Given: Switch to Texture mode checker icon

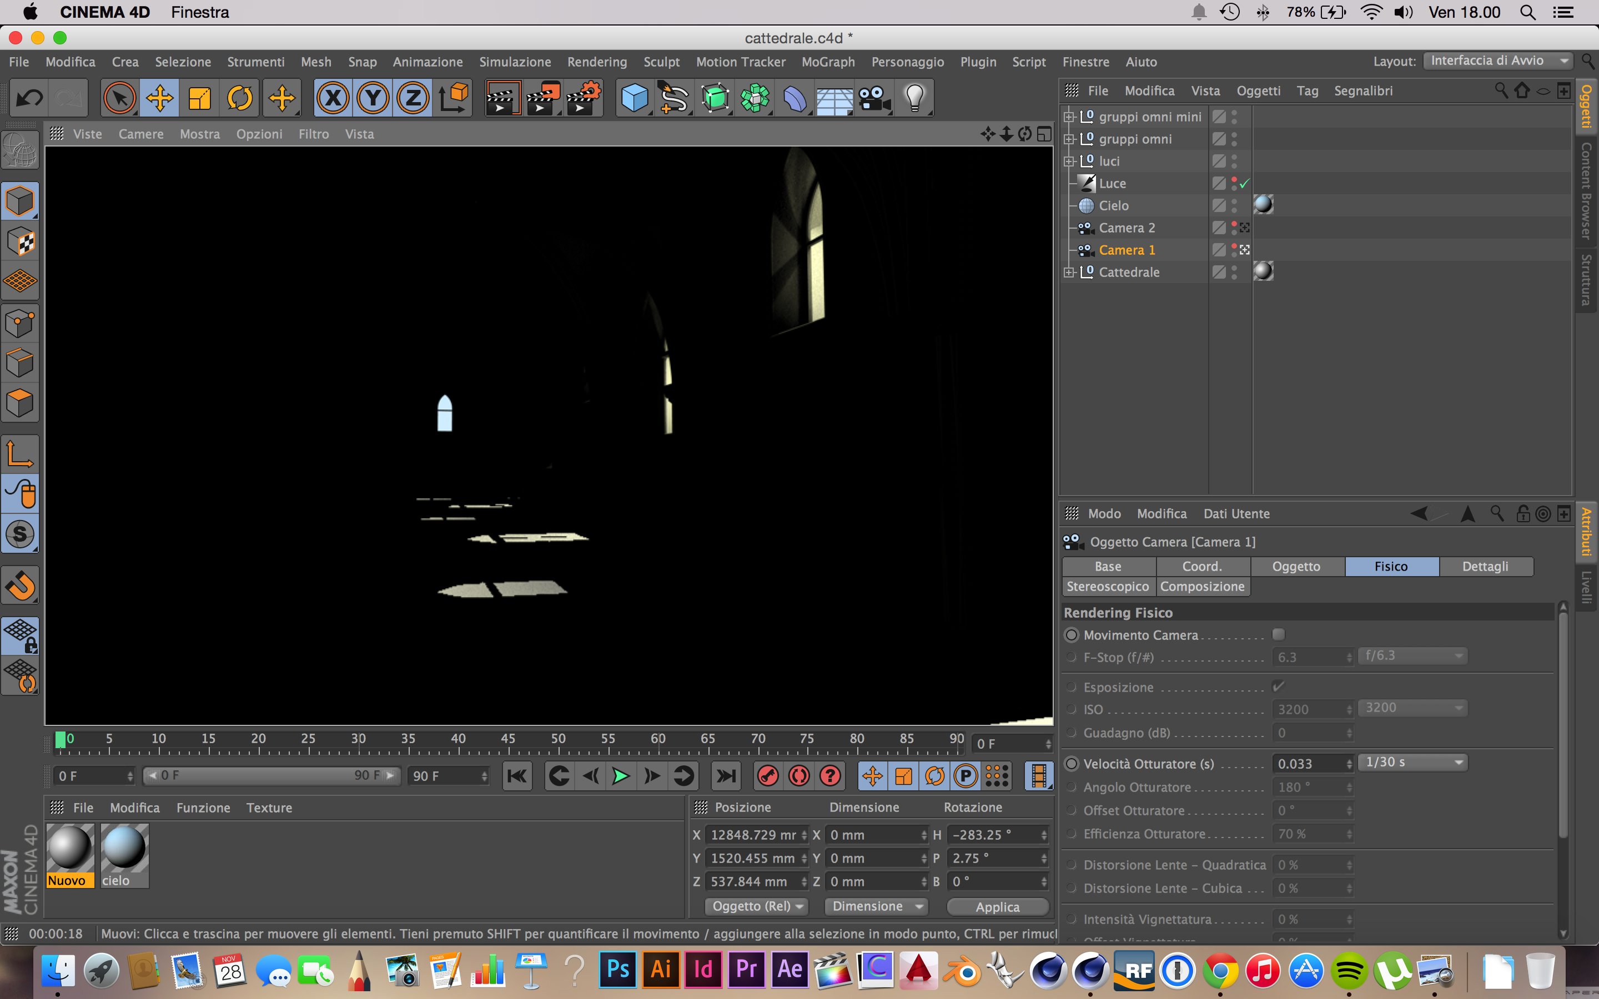Looking at the screenshot, I should coord(20,242).
